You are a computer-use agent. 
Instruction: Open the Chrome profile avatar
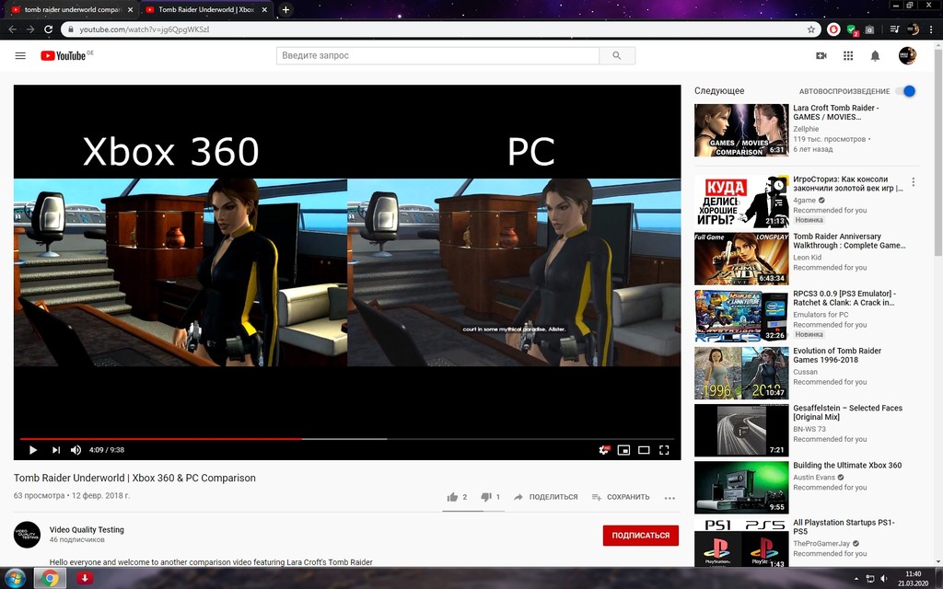click(913, 29)
